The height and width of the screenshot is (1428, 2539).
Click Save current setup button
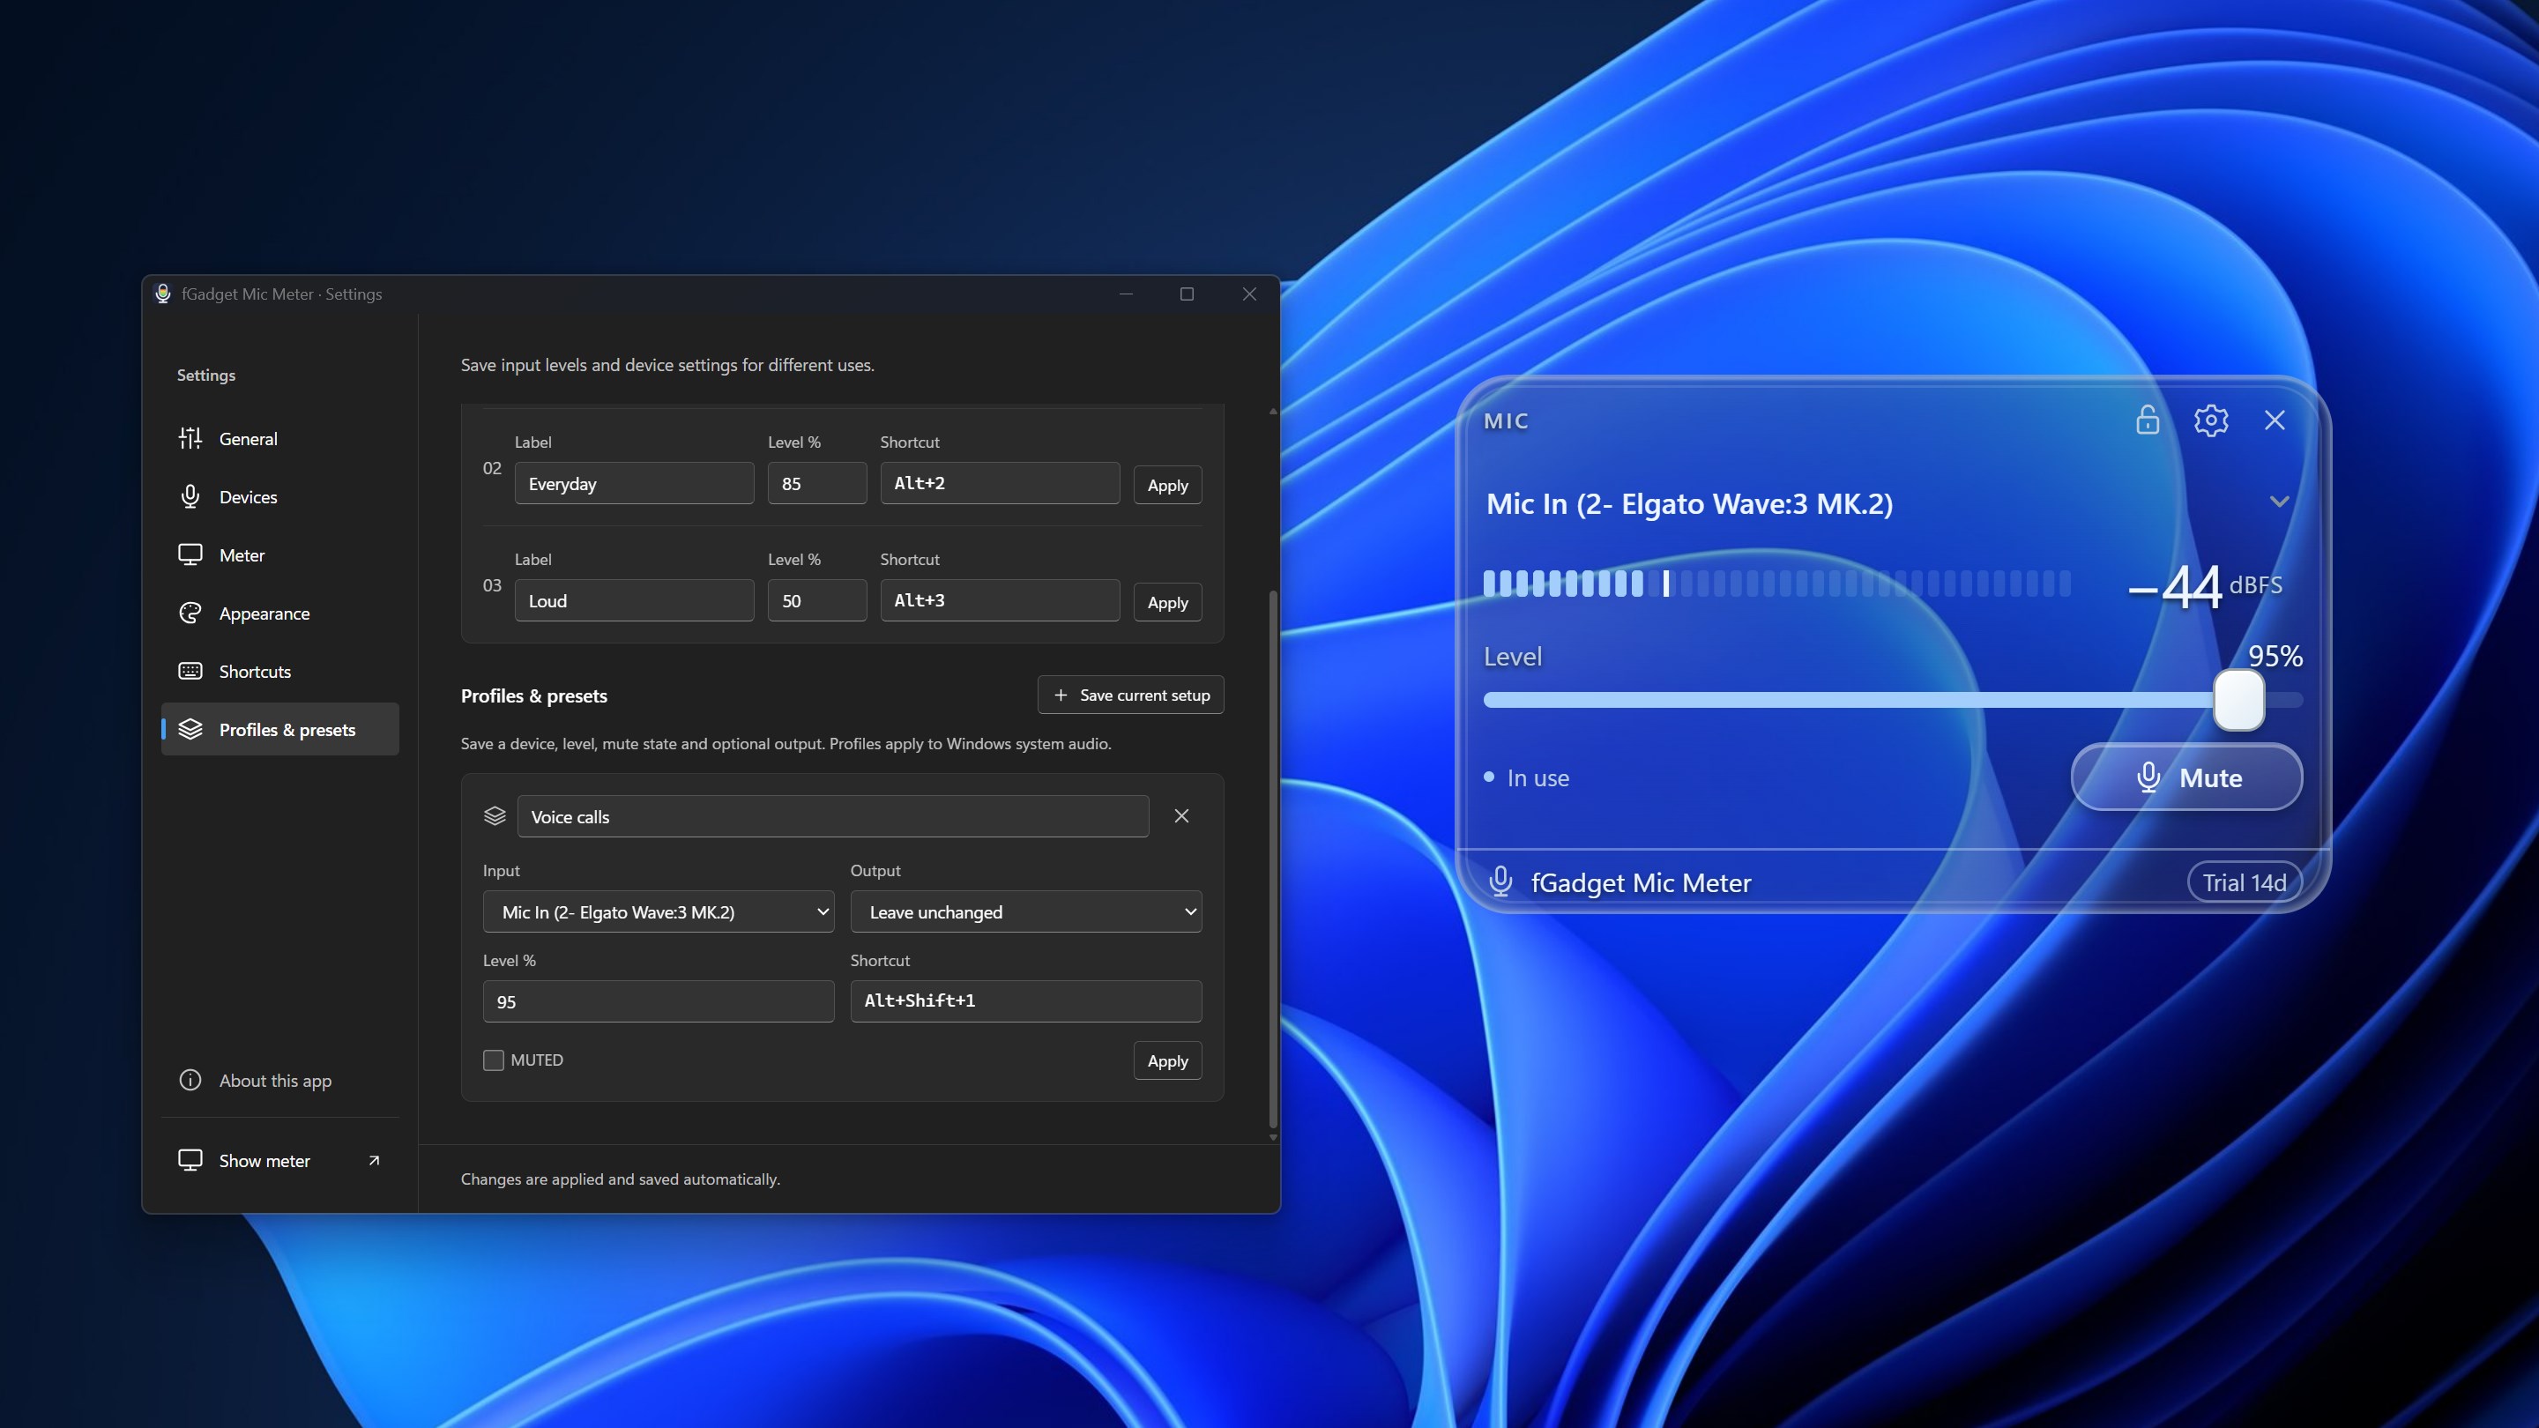[1130, 694]
